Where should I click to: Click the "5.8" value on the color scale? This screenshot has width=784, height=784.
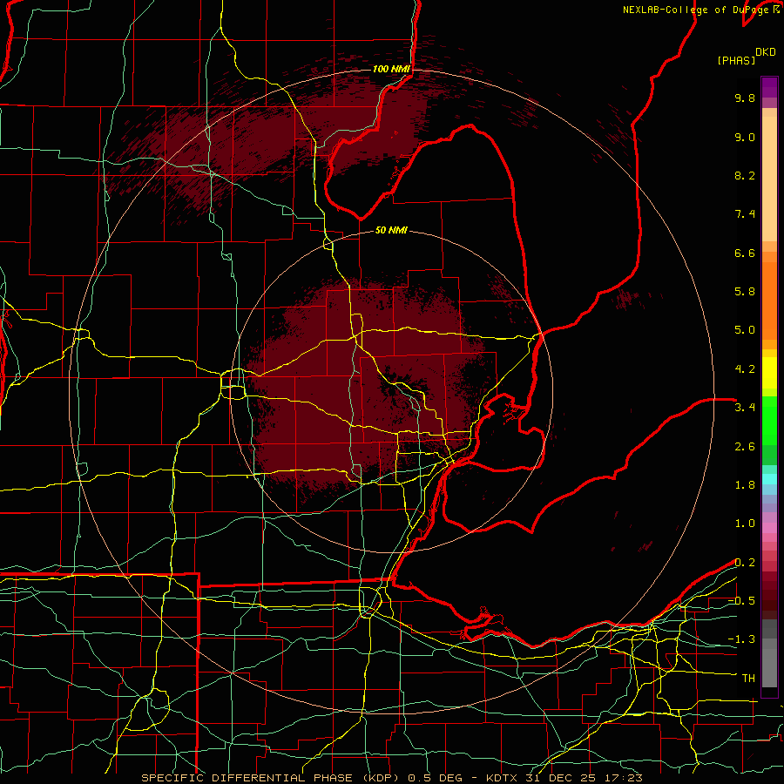point(745,292)
